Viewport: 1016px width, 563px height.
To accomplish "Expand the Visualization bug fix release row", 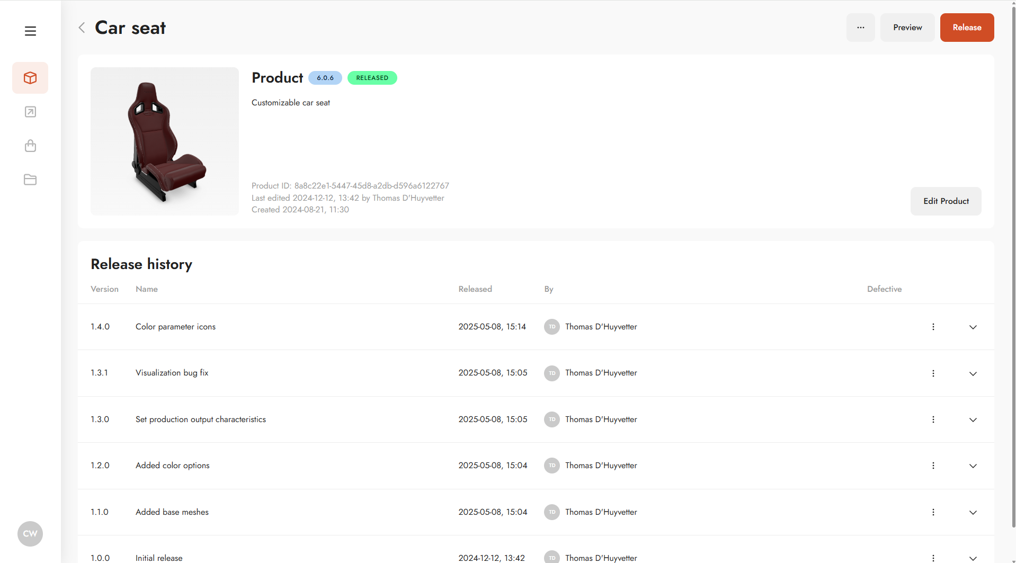I will 973,373.
